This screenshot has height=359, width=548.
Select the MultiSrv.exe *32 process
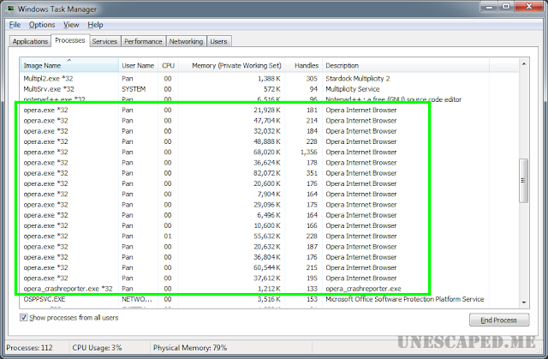[269, 89]
